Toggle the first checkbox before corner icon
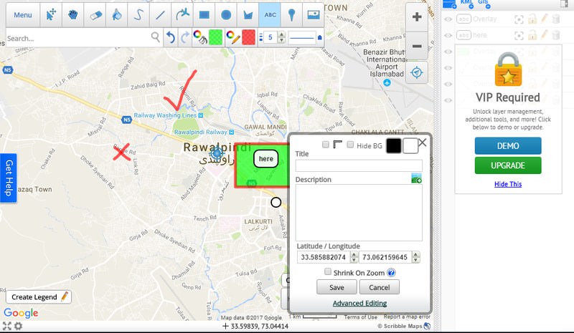This screenshot has width=574, height=333. 326,145
